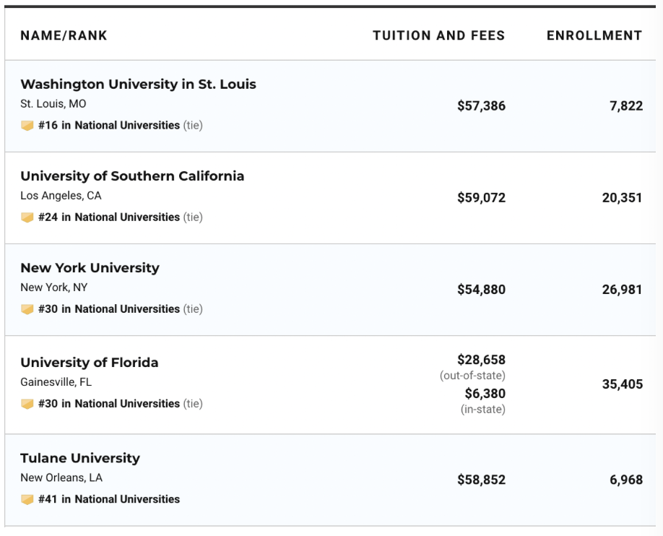
Task: Select the New York University name
Action: [x=90, y=268]
